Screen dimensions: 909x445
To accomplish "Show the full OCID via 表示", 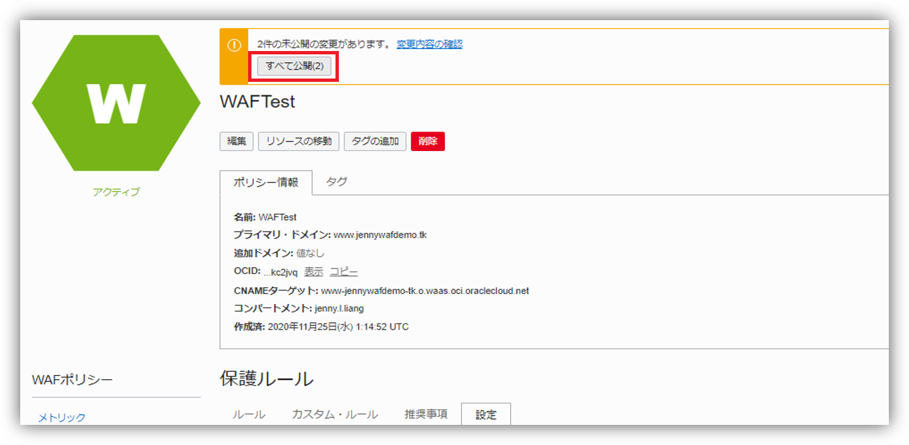I will pyautogui.click(x=313, y=272).
